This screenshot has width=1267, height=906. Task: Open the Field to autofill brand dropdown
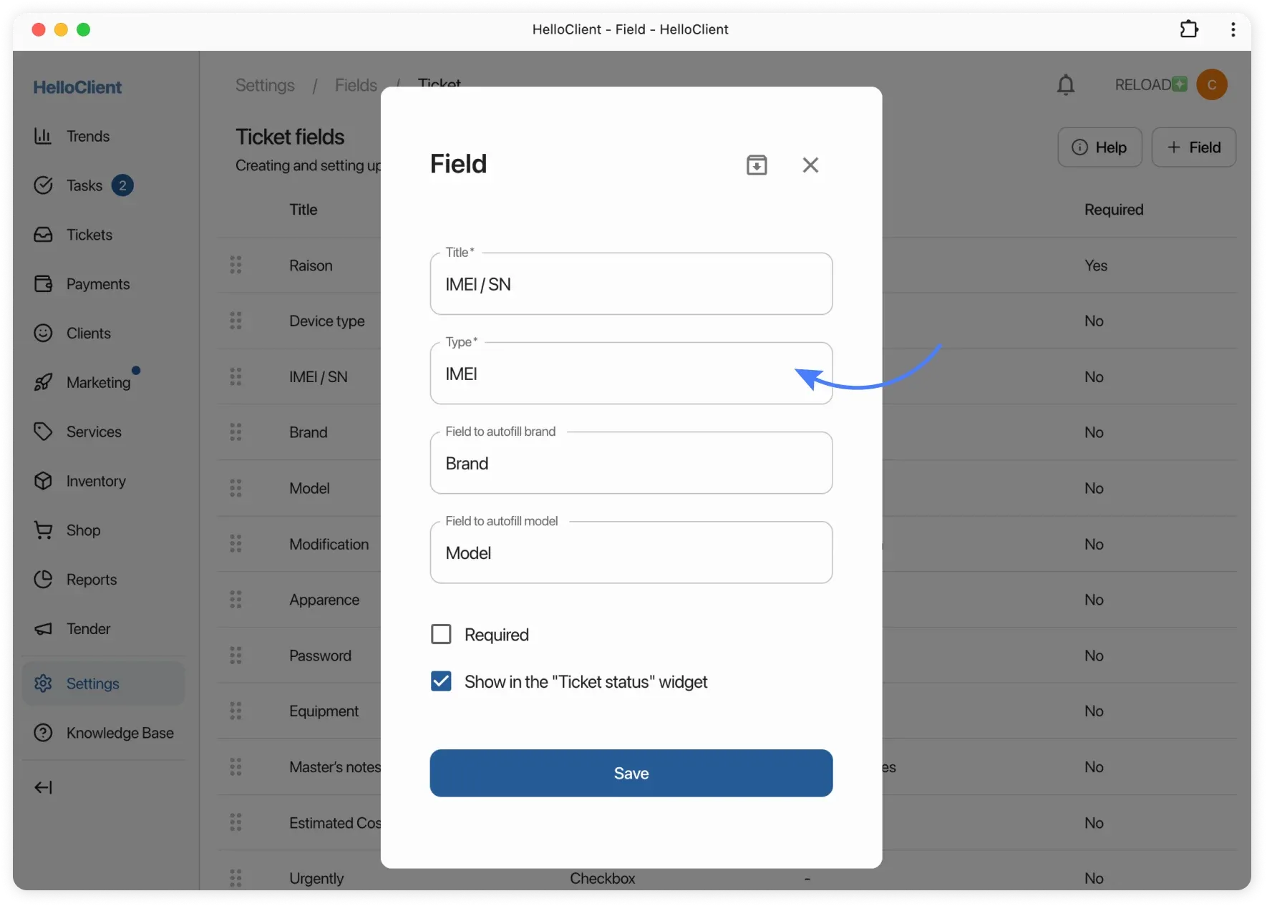(631, 463)
